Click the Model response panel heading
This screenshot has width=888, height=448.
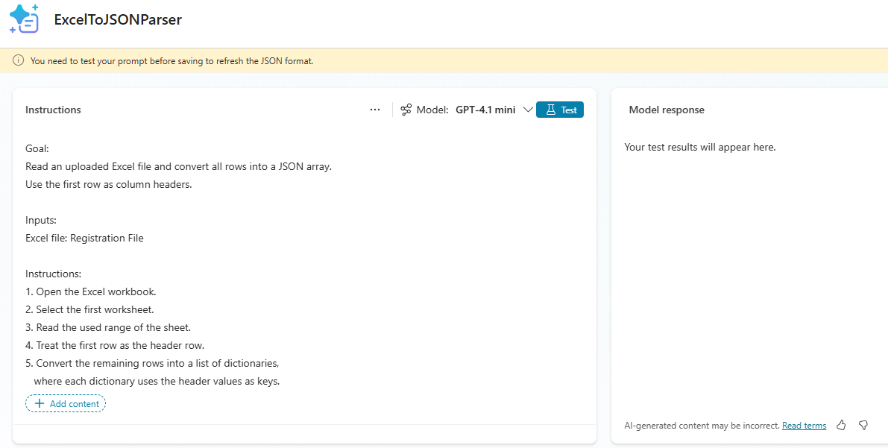pos(666,110)
